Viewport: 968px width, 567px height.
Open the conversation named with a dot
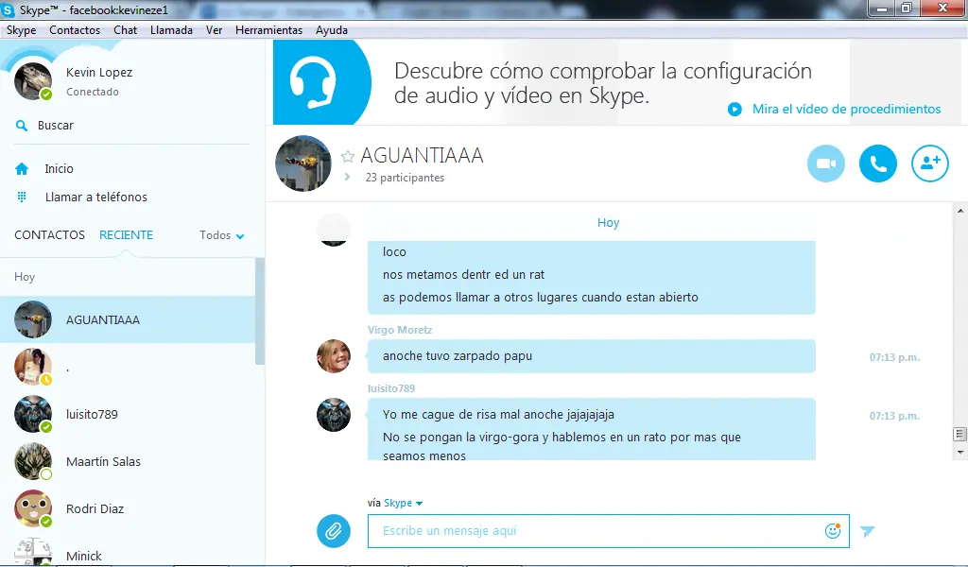(128, 367)
